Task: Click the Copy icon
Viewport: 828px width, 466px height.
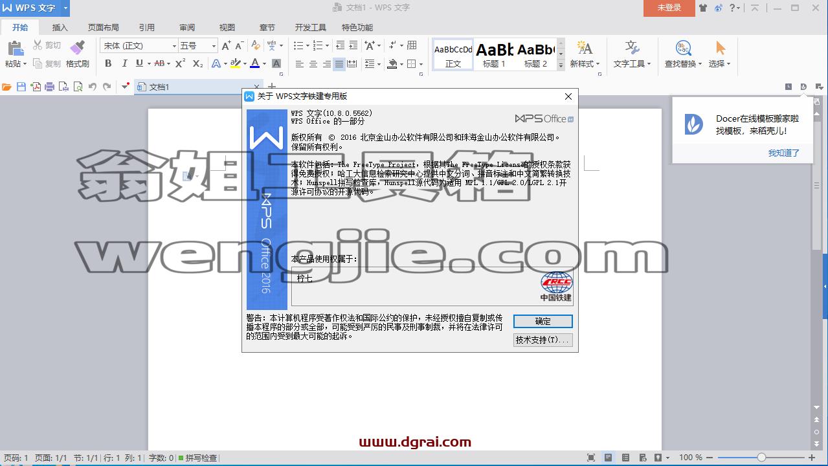Action: [x=38, y=63]
